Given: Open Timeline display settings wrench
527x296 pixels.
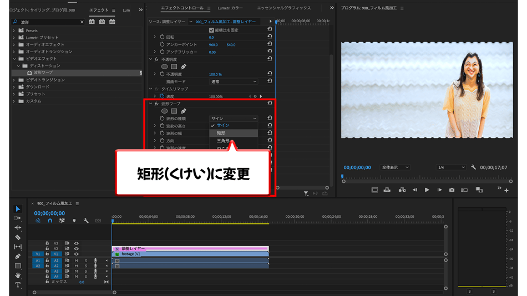Looking at the screenshot, I should tap(86, 221).
